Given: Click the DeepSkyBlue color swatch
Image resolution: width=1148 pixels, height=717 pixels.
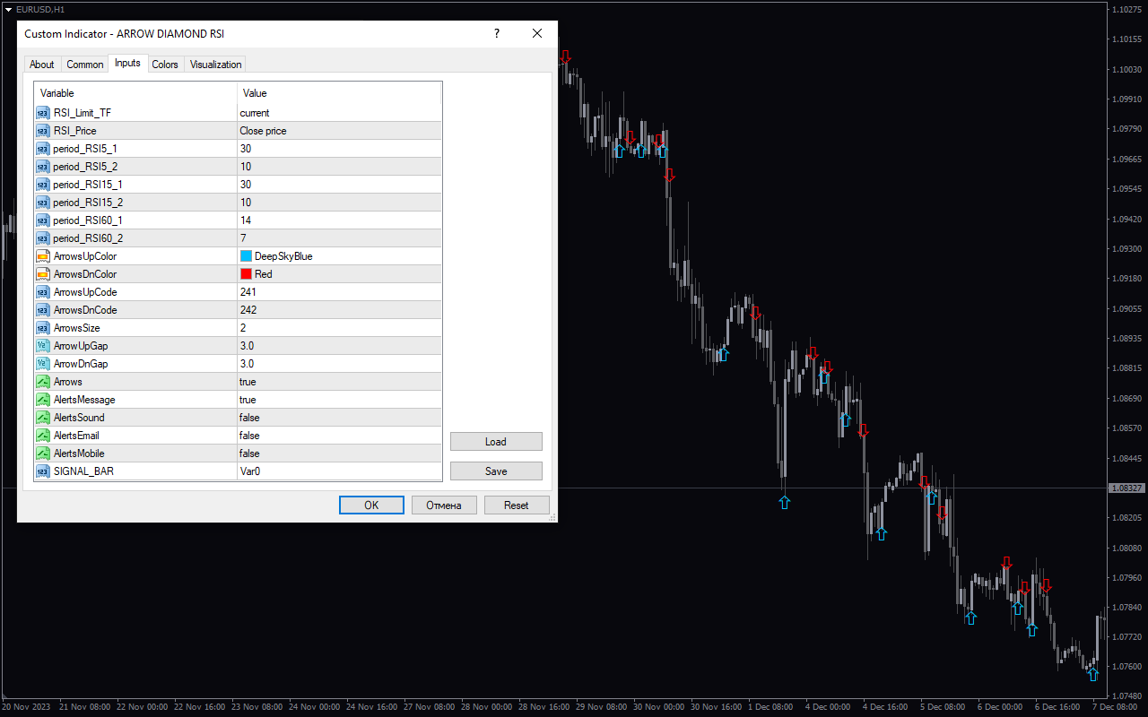Looking at the screenshot, I should click(246, 256).
